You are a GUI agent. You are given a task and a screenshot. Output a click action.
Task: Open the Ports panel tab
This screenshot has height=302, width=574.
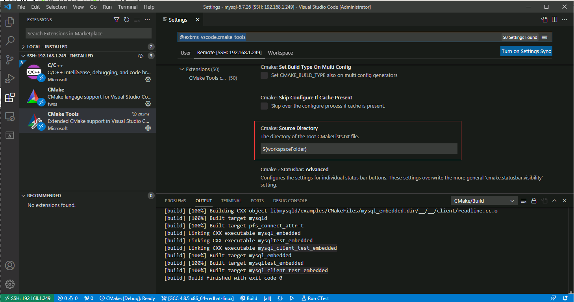pos(257,201)
